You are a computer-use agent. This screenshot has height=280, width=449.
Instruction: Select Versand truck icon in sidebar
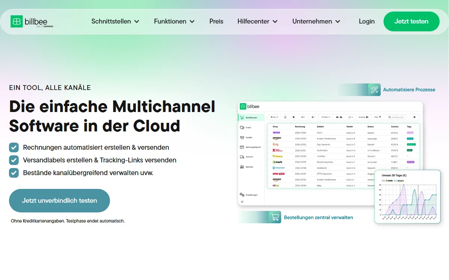coord(242,157)
